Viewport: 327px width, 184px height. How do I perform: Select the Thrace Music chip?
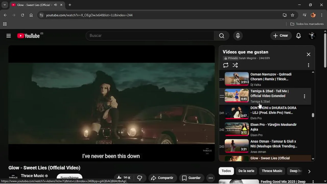click(272, 171)
